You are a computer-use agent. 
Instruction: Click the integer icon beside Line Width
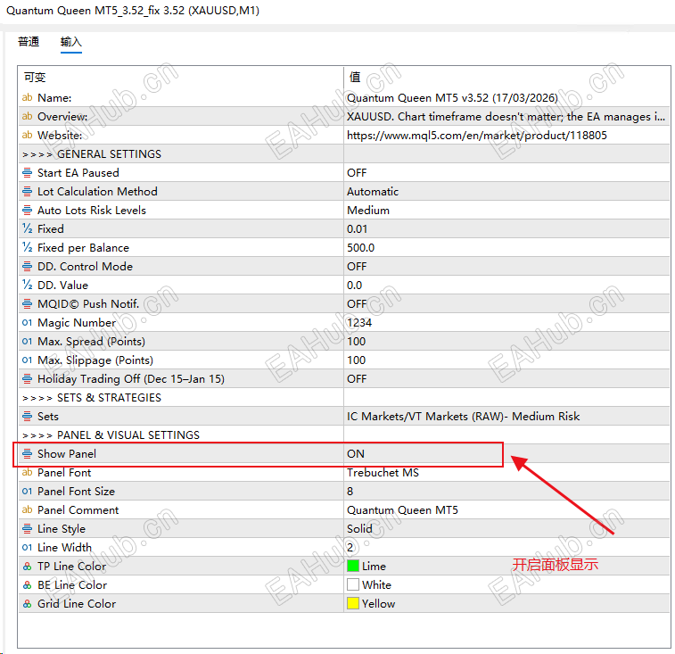click(x=27, y=547)
